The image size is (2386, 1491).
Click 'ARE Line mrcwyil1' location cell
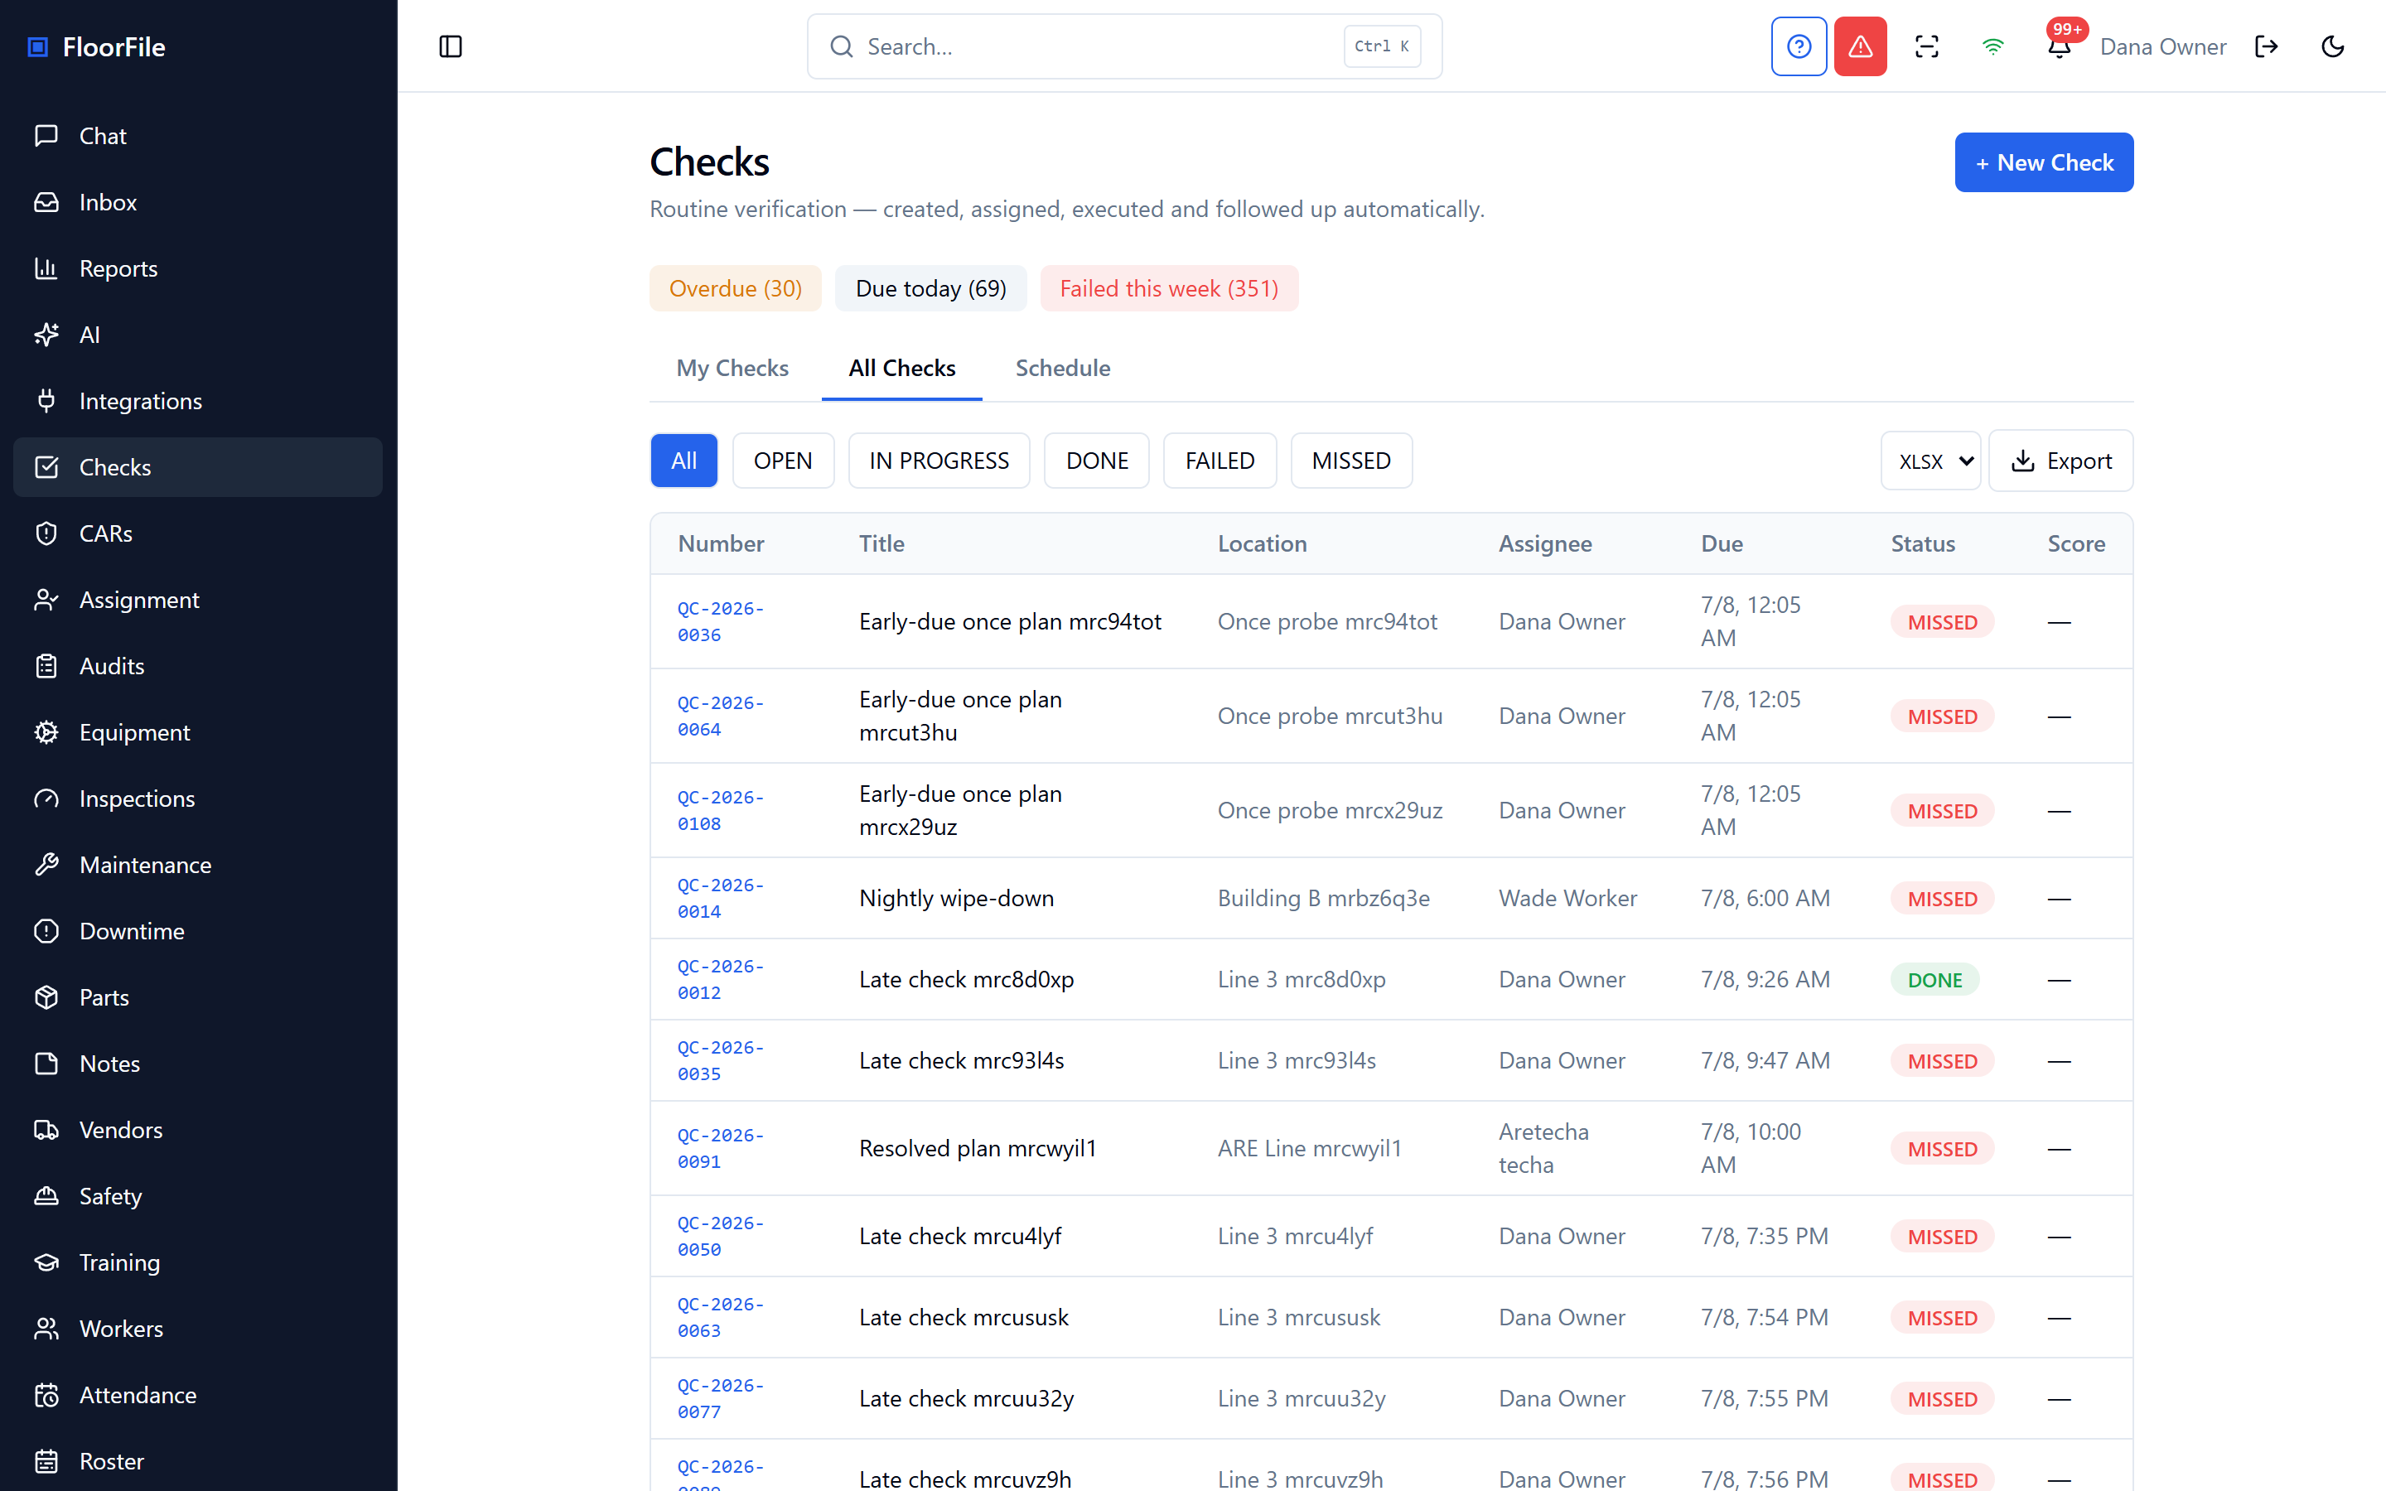pos(1309,1148)
